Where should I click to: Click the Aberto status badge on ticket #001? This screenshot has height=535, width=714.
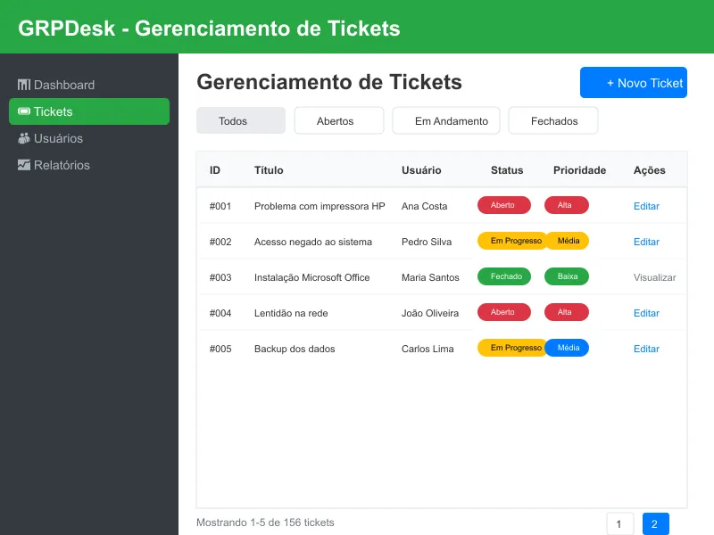[x=504, y=205]
